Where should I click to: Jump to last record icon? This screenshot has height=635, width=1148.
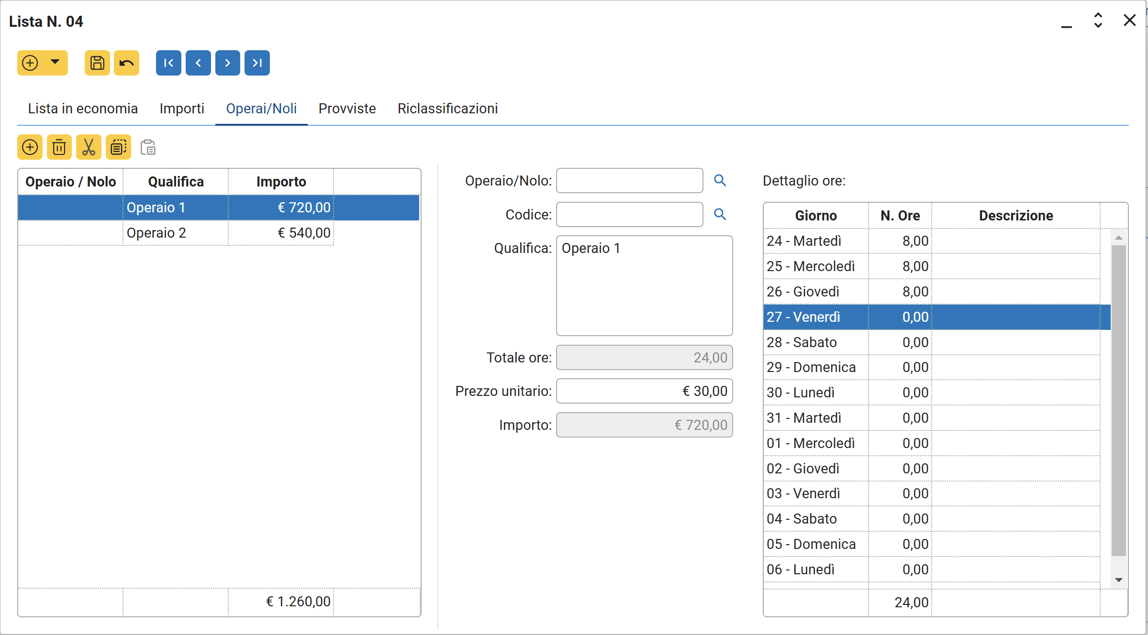[257, 63]
